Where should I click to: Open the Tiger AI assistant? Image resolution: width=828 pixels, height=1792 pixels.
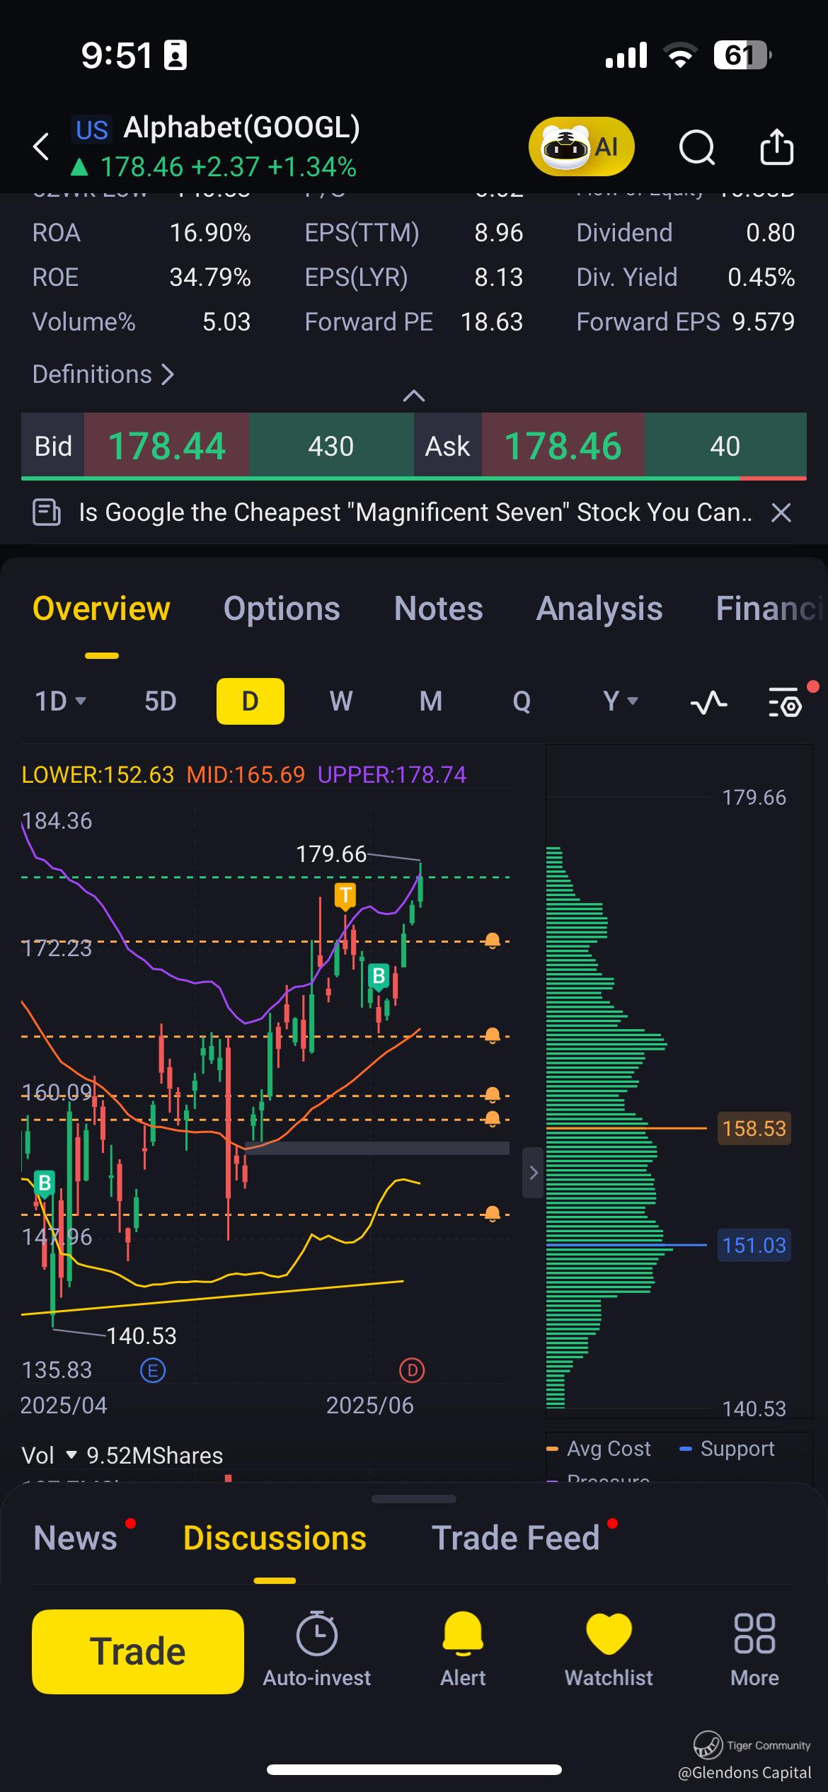pos(581,147)
